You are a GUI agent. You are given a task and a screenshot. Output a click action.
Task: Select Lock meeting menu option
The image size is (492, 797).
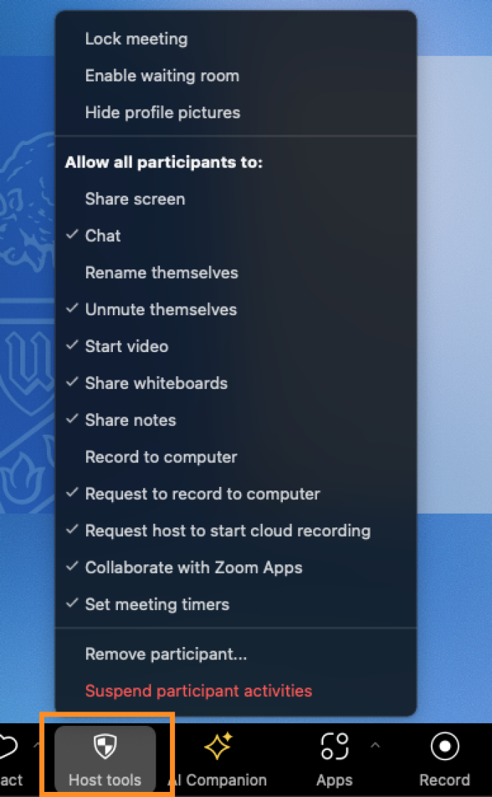coord(136,39)
